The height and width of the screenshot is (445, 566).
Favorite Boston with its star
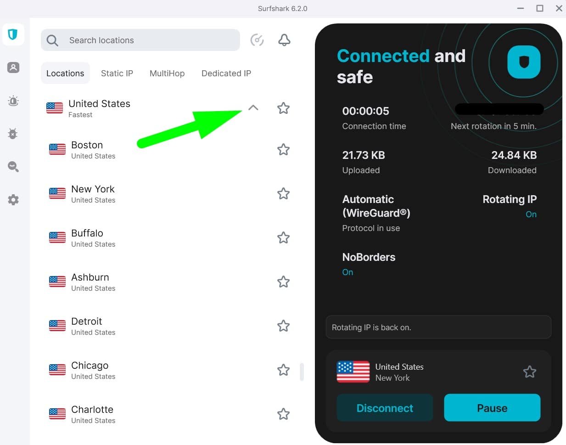point(283,150)
